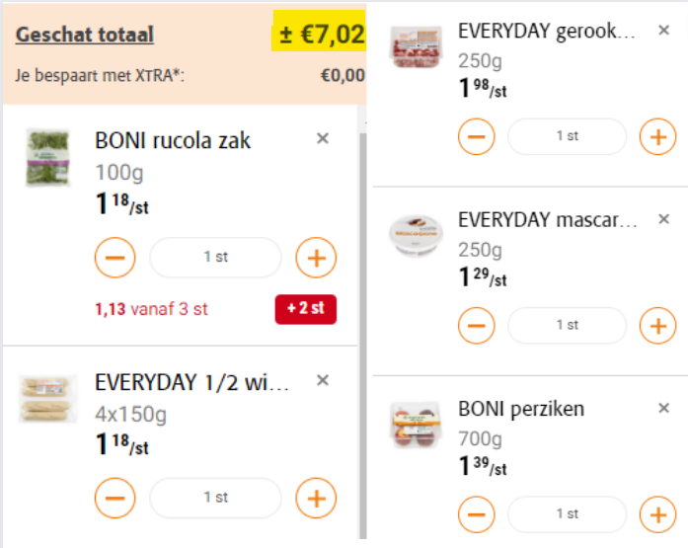This screenshot has width=688, height=548.
Task: Increase EVERYDAY 1/2 wi... quantity with plus
Action: click(316, 498)
